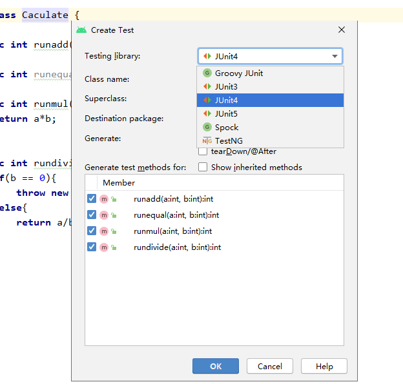Select Groovy JUnit from the library list
403x384 pixels.
coord(270,73)
